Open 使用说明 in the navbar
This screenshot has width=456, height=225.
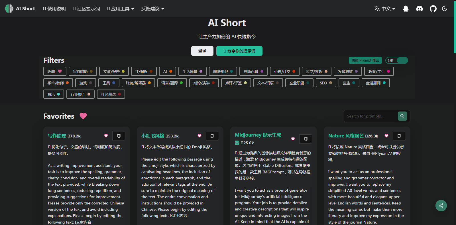(54, 9)
